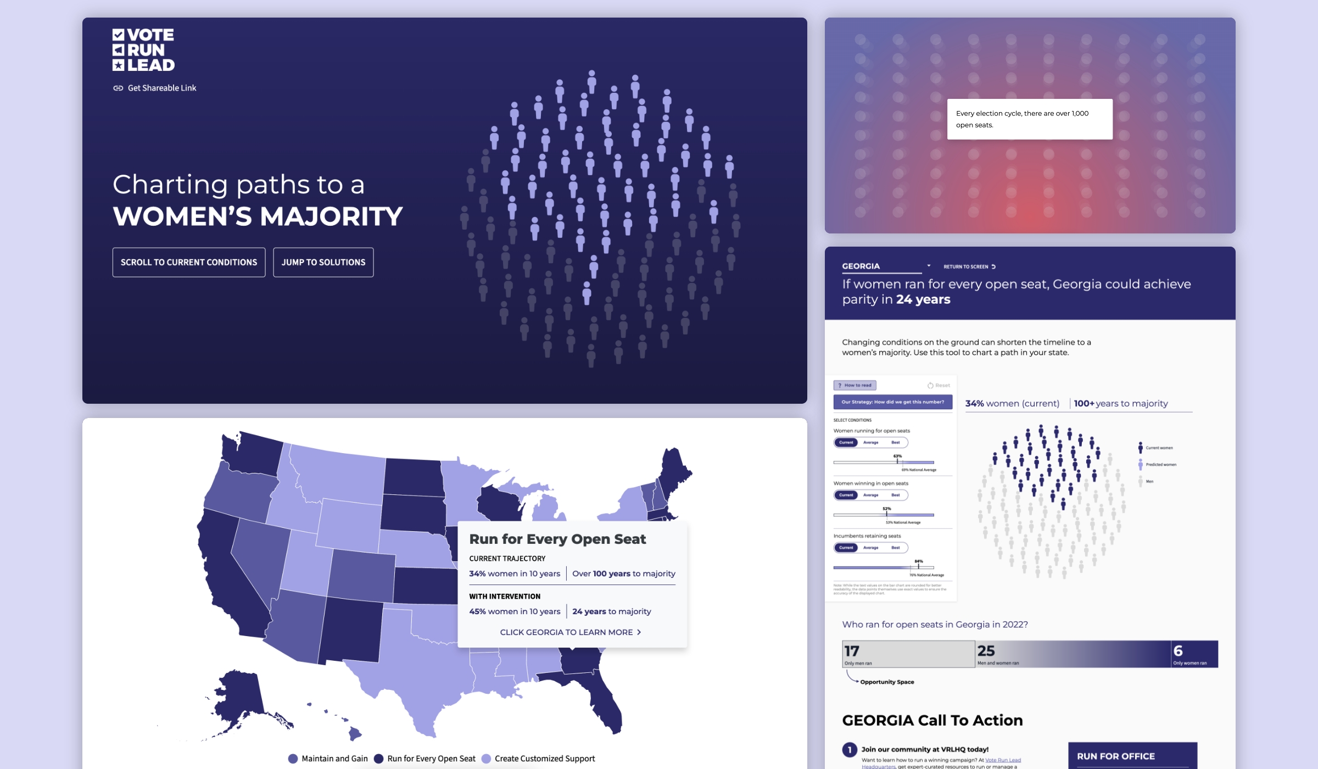The height and width of the screenshot is (769, 1318).
Task: Toggle Current condition for incumbents retaining seats
Action: click(846, 548)
